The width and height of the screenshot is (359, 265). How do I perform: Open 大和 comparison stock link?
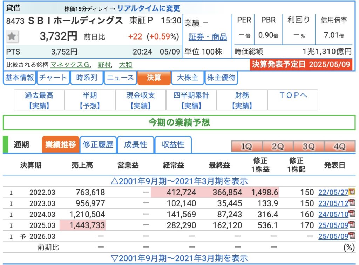pyautogui.click(x=126, y=65)
